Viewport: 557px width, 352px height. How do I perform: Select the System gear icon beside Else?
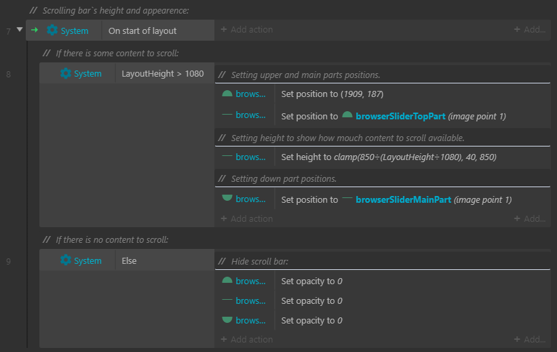click(65, 260)
